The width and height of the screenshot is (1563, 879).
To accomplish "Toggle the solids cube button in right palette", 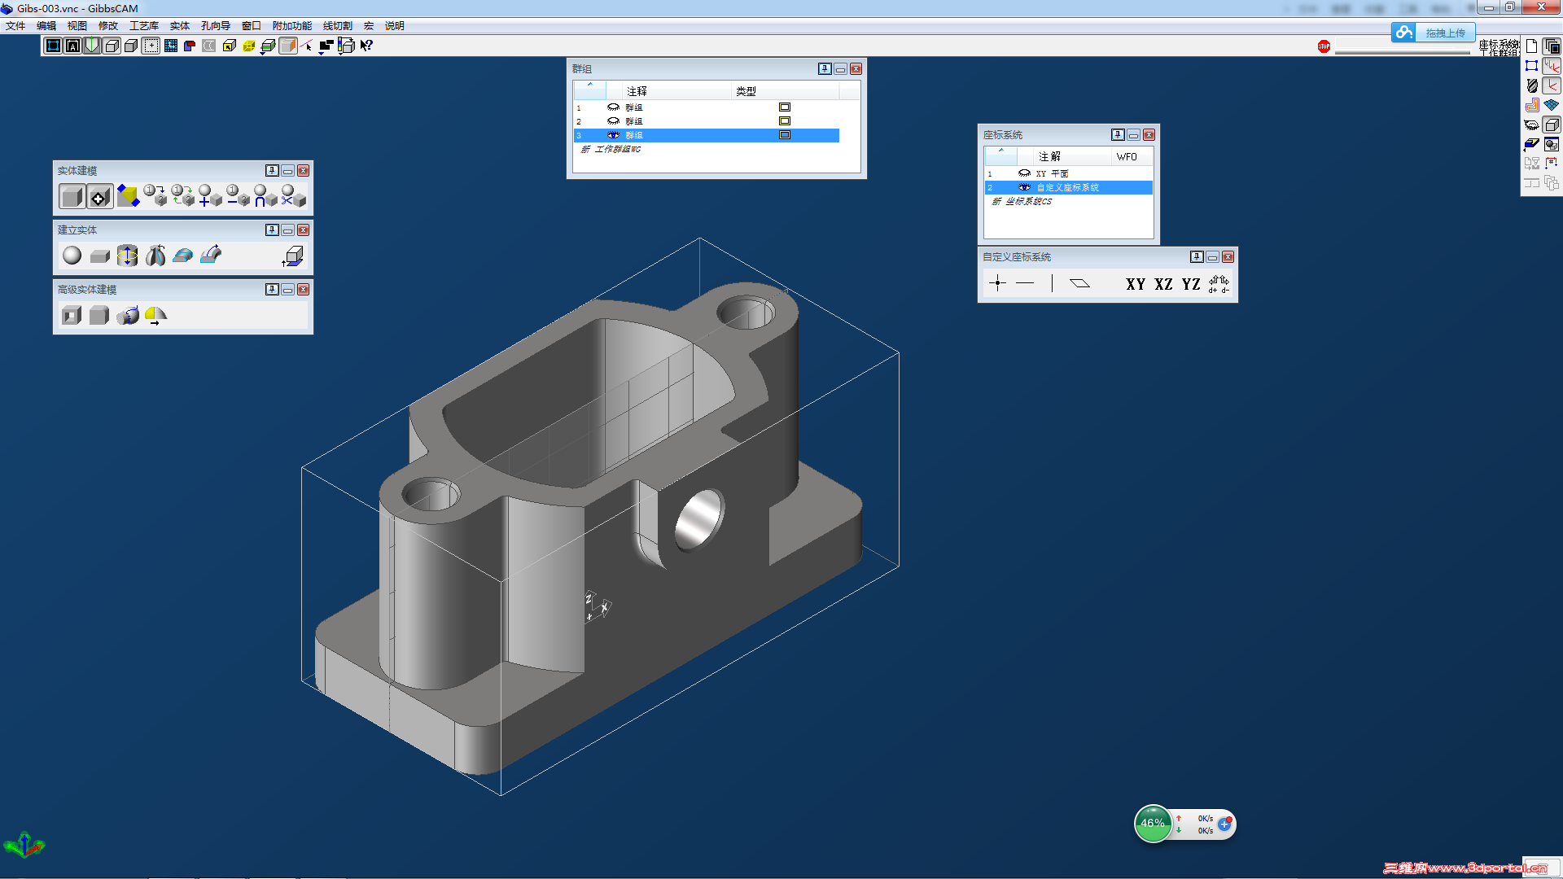I will point(1552,125).
